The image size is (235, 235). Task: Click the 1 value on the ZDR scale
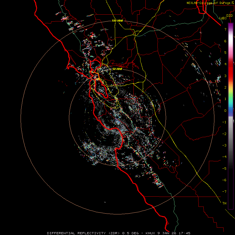(x=225, y=99)
